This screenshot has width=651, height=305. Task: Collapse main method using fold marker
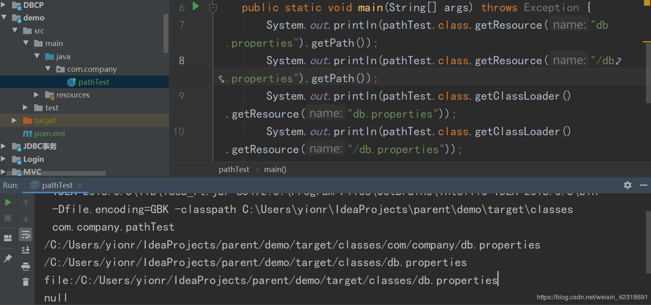[213, 7]
